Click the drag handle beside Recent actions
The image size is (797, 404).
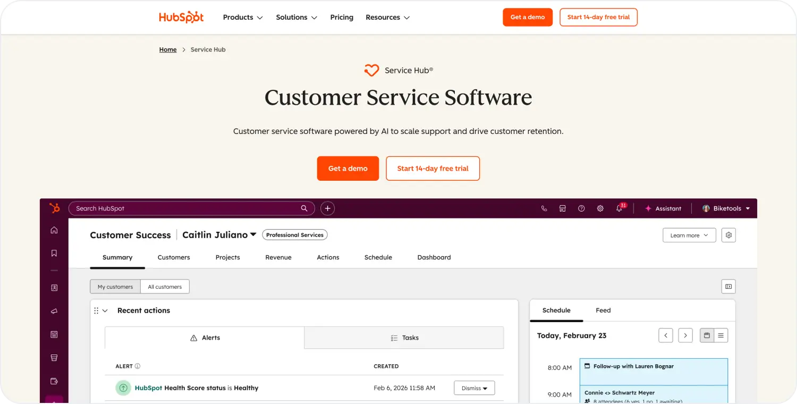[96, 310]
